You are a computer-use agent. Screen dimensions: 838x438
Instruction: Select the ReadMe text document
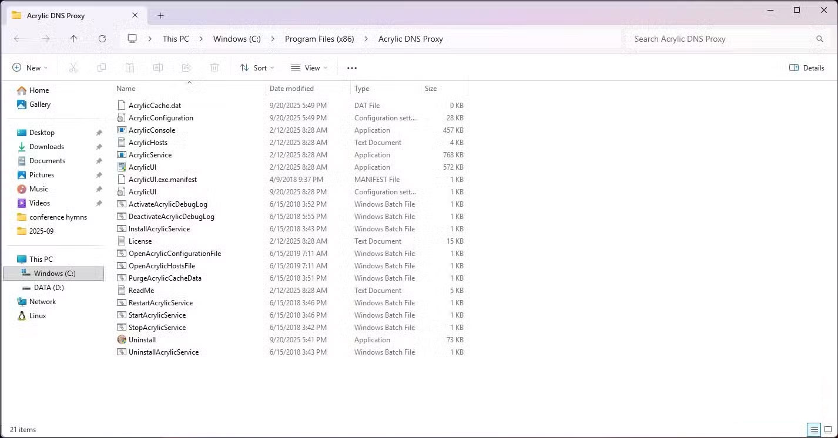[142, 290]
